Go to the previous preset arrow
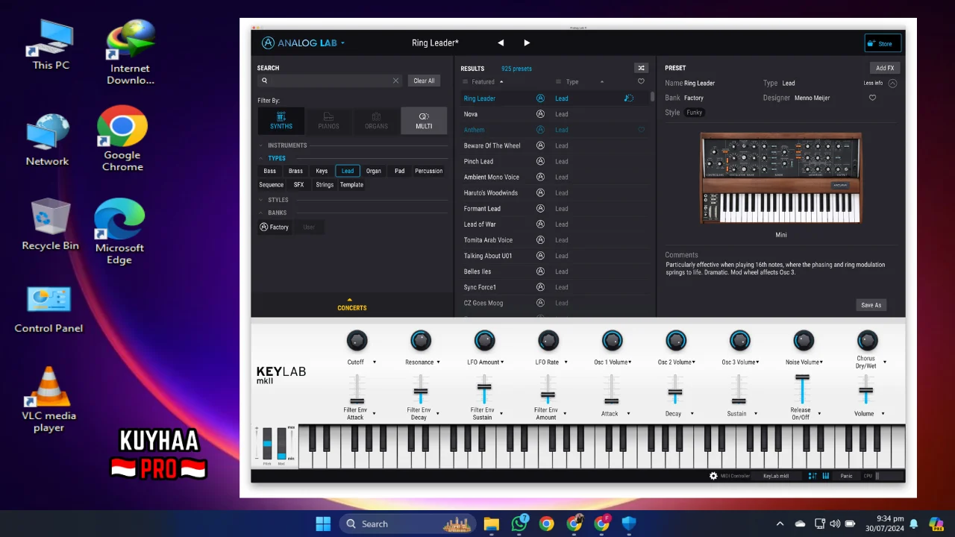 pos(501,43)
